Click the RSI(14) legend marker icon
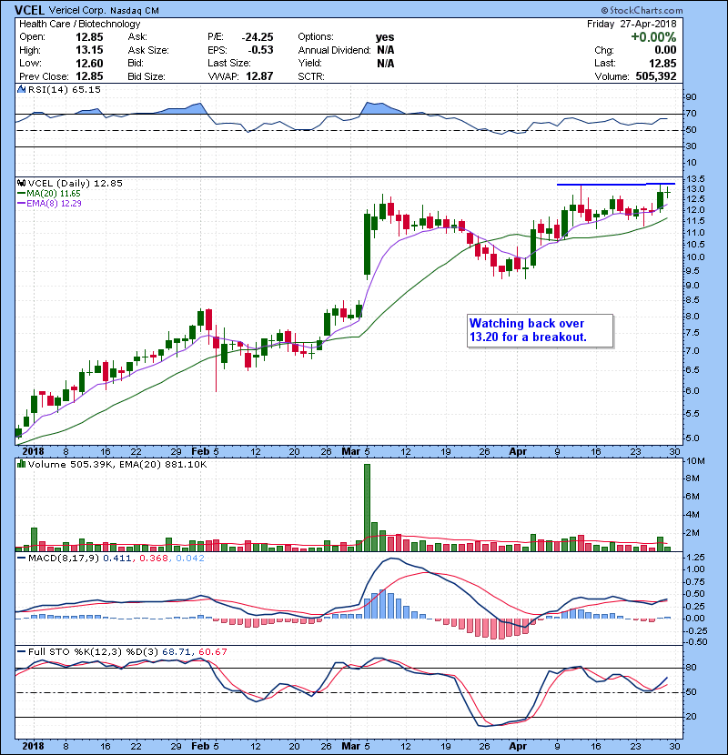Image resolution: width=728 pixels, height=755 pixels. (x=21, y=90)
